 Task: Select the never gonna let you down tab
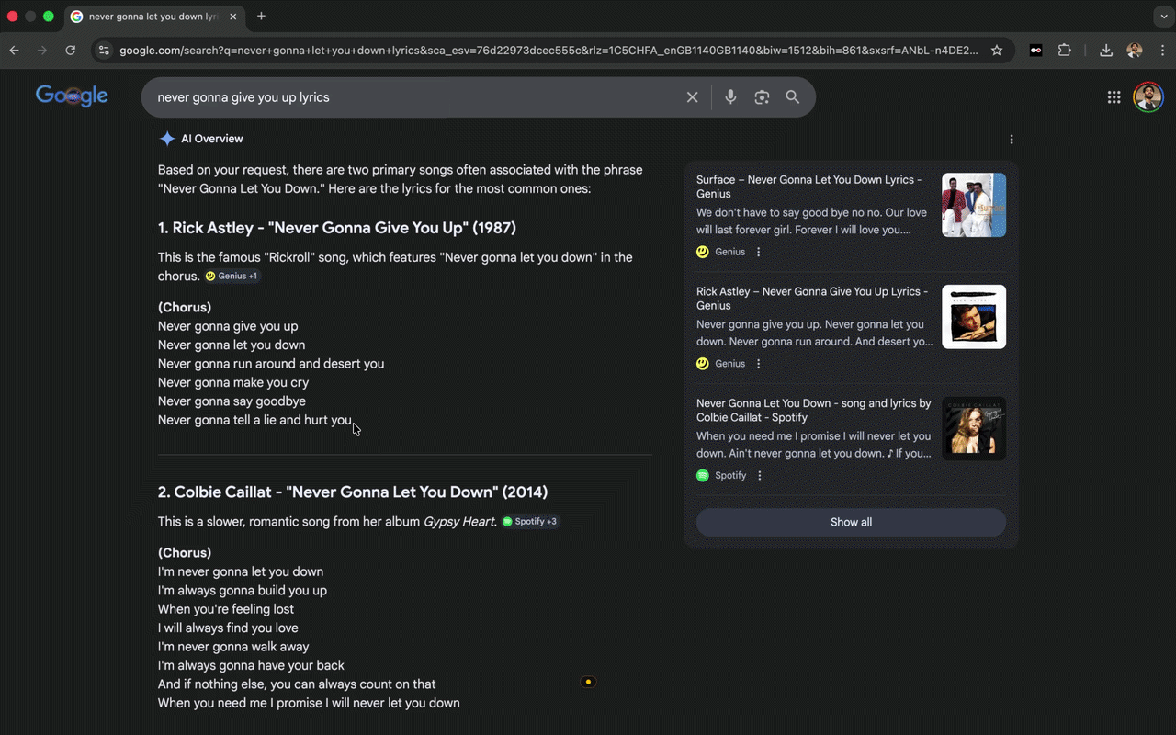pyautogui.click(x=152, y=17)
